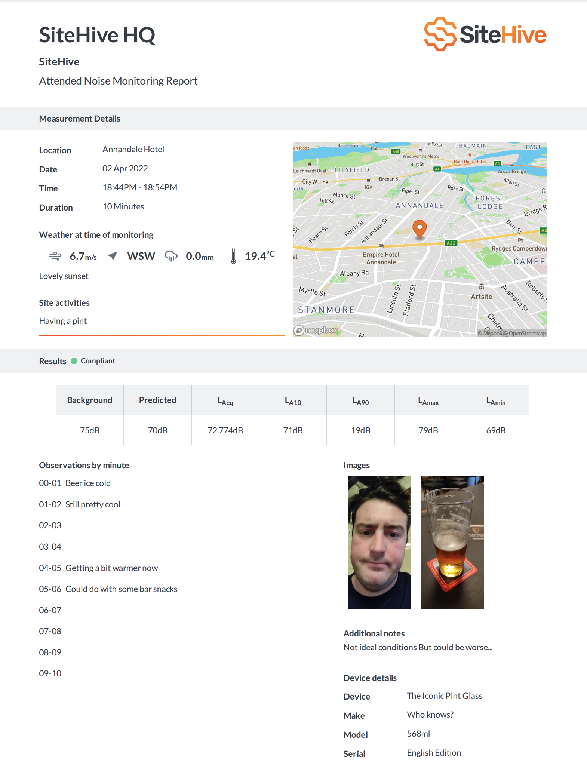Click the WSW wind direction value
The width and height of the screenshot is (587, 777).
tap(141, 256)
